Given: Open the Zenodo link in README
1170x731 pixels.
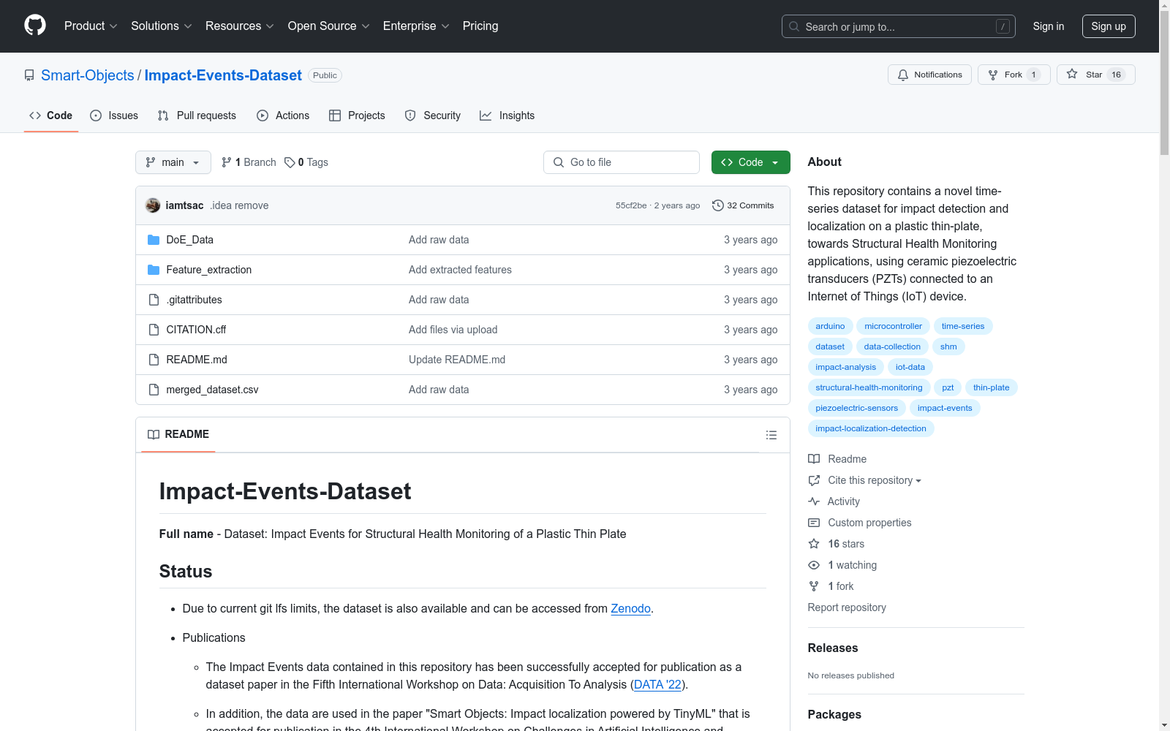Looking at the screenshot, I should tap(630, 608).
